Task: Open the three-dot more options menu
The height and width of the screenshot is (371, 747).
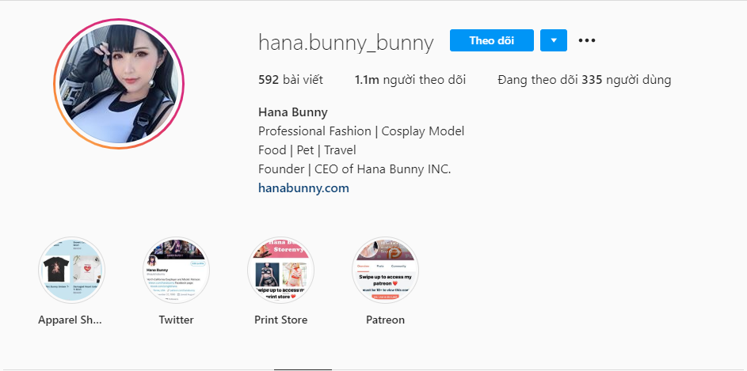Action: 586,40
